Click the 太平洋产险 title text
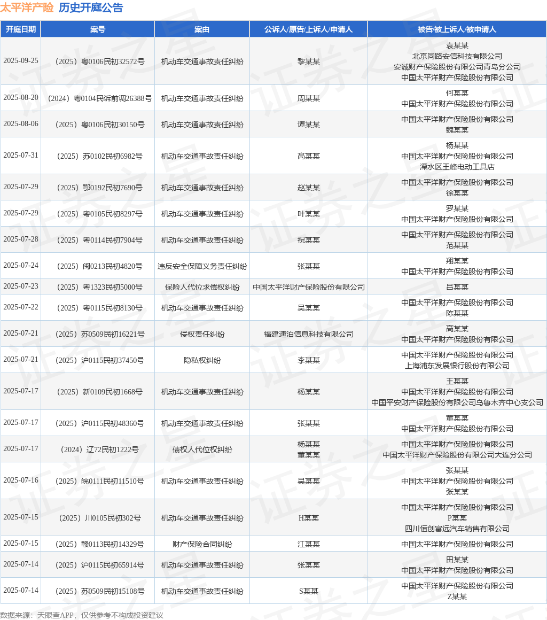The height and width of the screenshot is (620, 547). (x=27, y=7)
